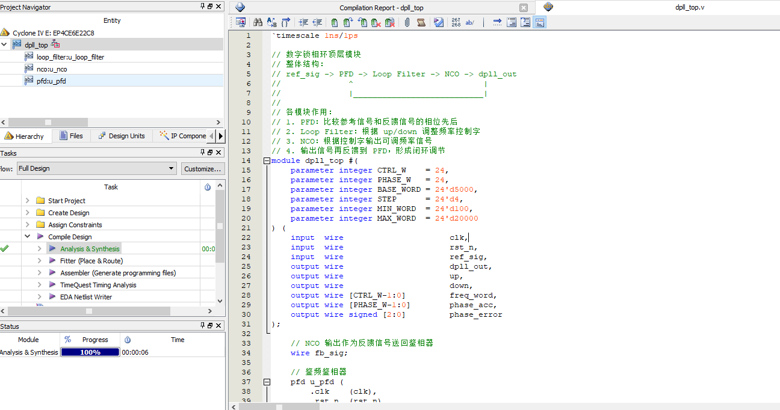Click the find matching delimiter braces icon
Image resolution: width=780 pixels, height=410 pixels.
point(286,22)
